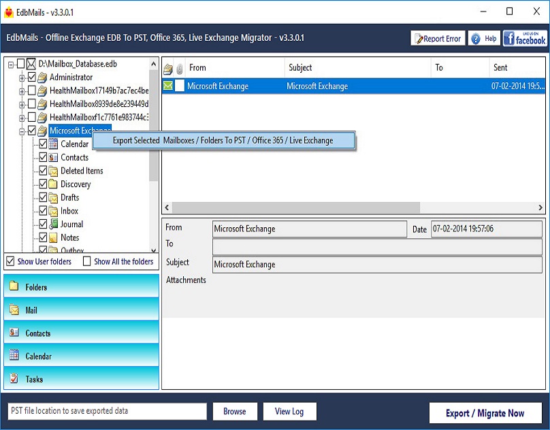Click the paperclip attachment column icon
Image resolution: width=550 pixels, height=430 pixels.
pyautogui.click(x=181, y=66)
